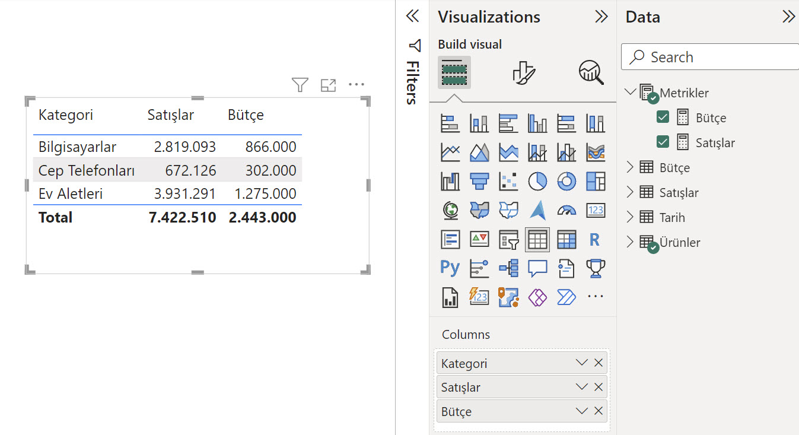Select the Gauge visual
Viewport: 799px width, 435px height.
click(x=566, y=210)
